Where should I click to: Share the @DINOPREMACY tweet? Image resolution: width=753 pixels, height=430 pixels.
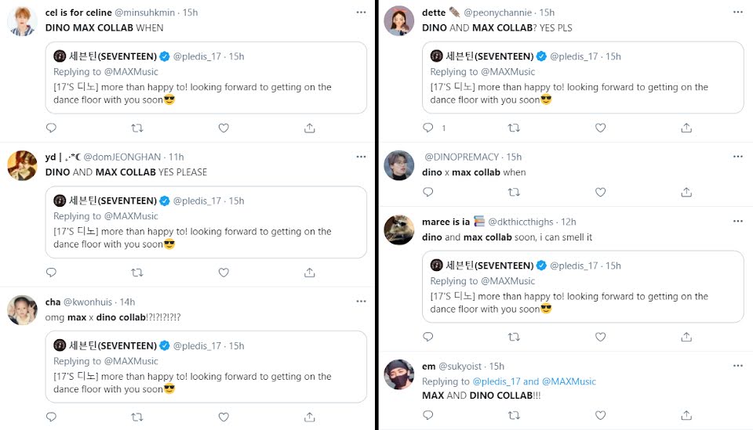[686, 192]
